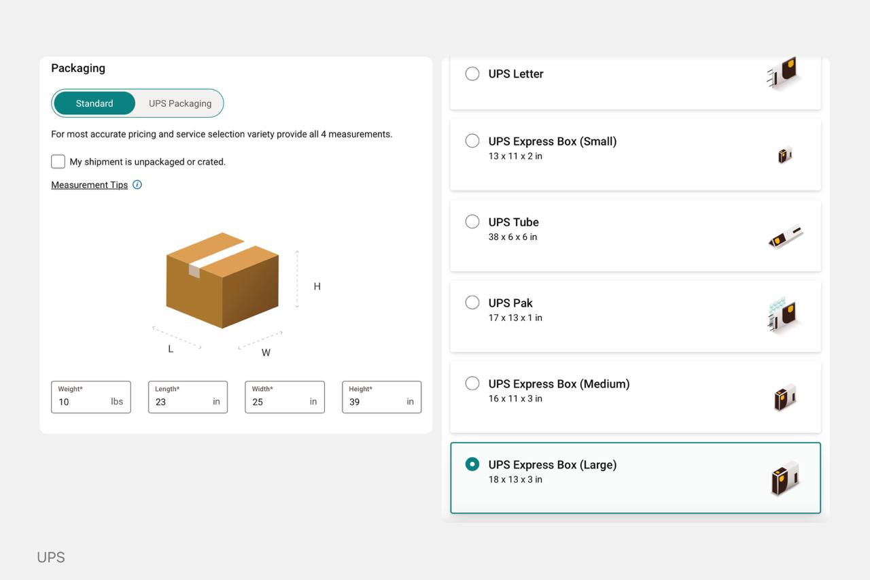Click the selected UPS Express Box (Large) radio
Screen dimensions: 870x580
(x=472, y=464)
